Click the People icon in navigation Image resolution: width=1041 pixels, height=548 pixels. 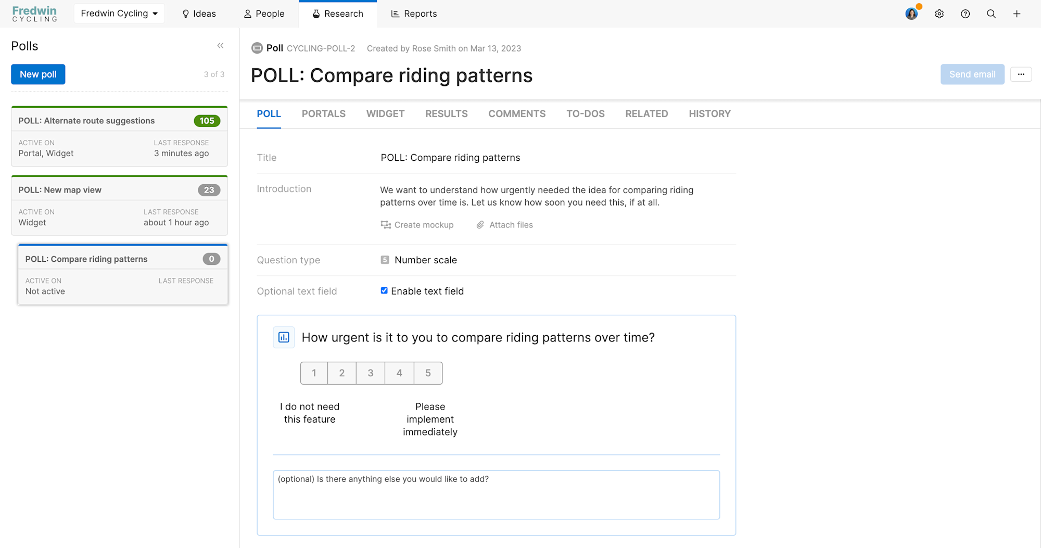tap(247, 14)
